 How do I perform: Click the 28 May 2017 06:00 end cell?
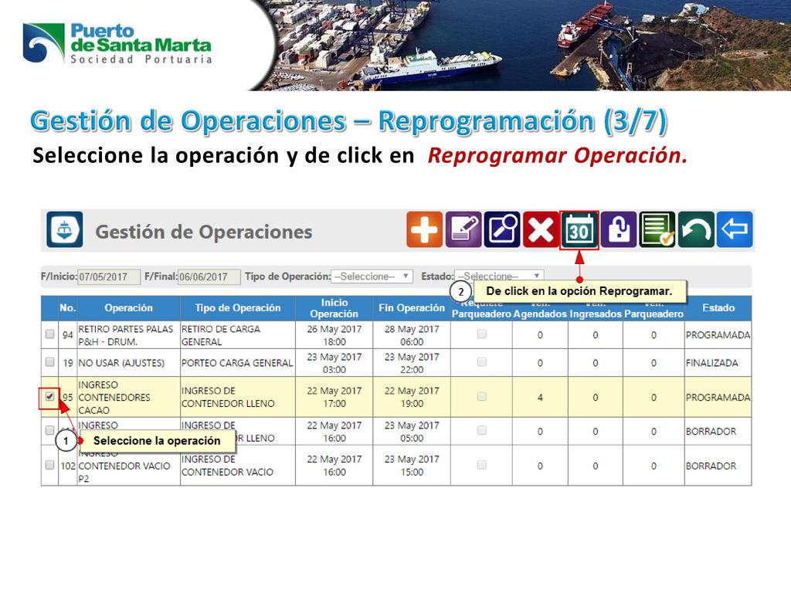[412, 335]
